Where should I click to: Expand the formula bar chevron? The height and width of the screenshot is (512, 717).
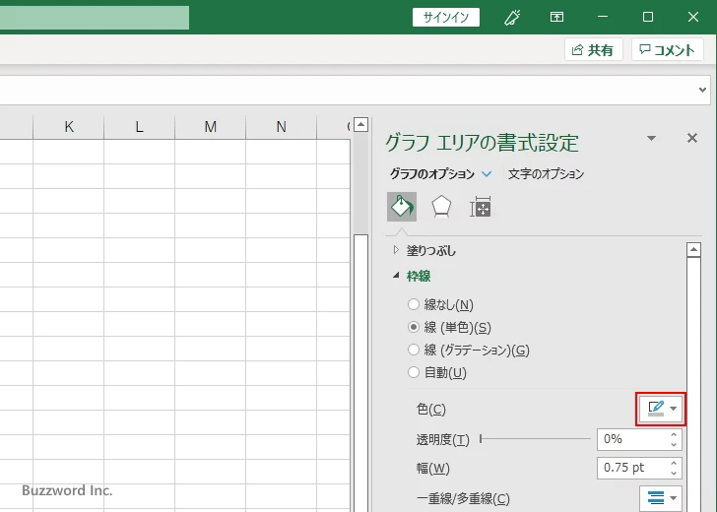coord(703,90)
